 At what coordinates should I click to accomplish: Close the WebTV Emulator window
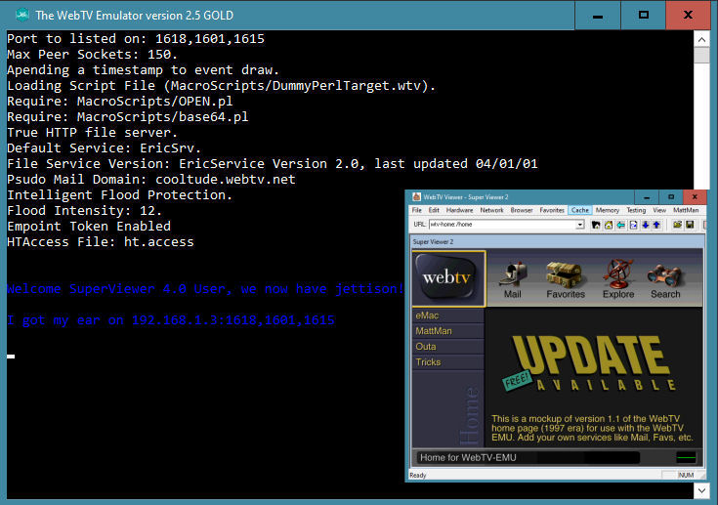[x=688, y=15]
